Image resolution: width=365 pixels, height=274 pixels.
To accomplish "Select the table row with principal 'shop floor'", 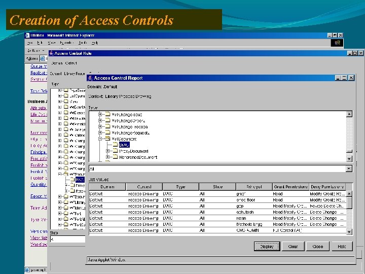I will [217, 200].
